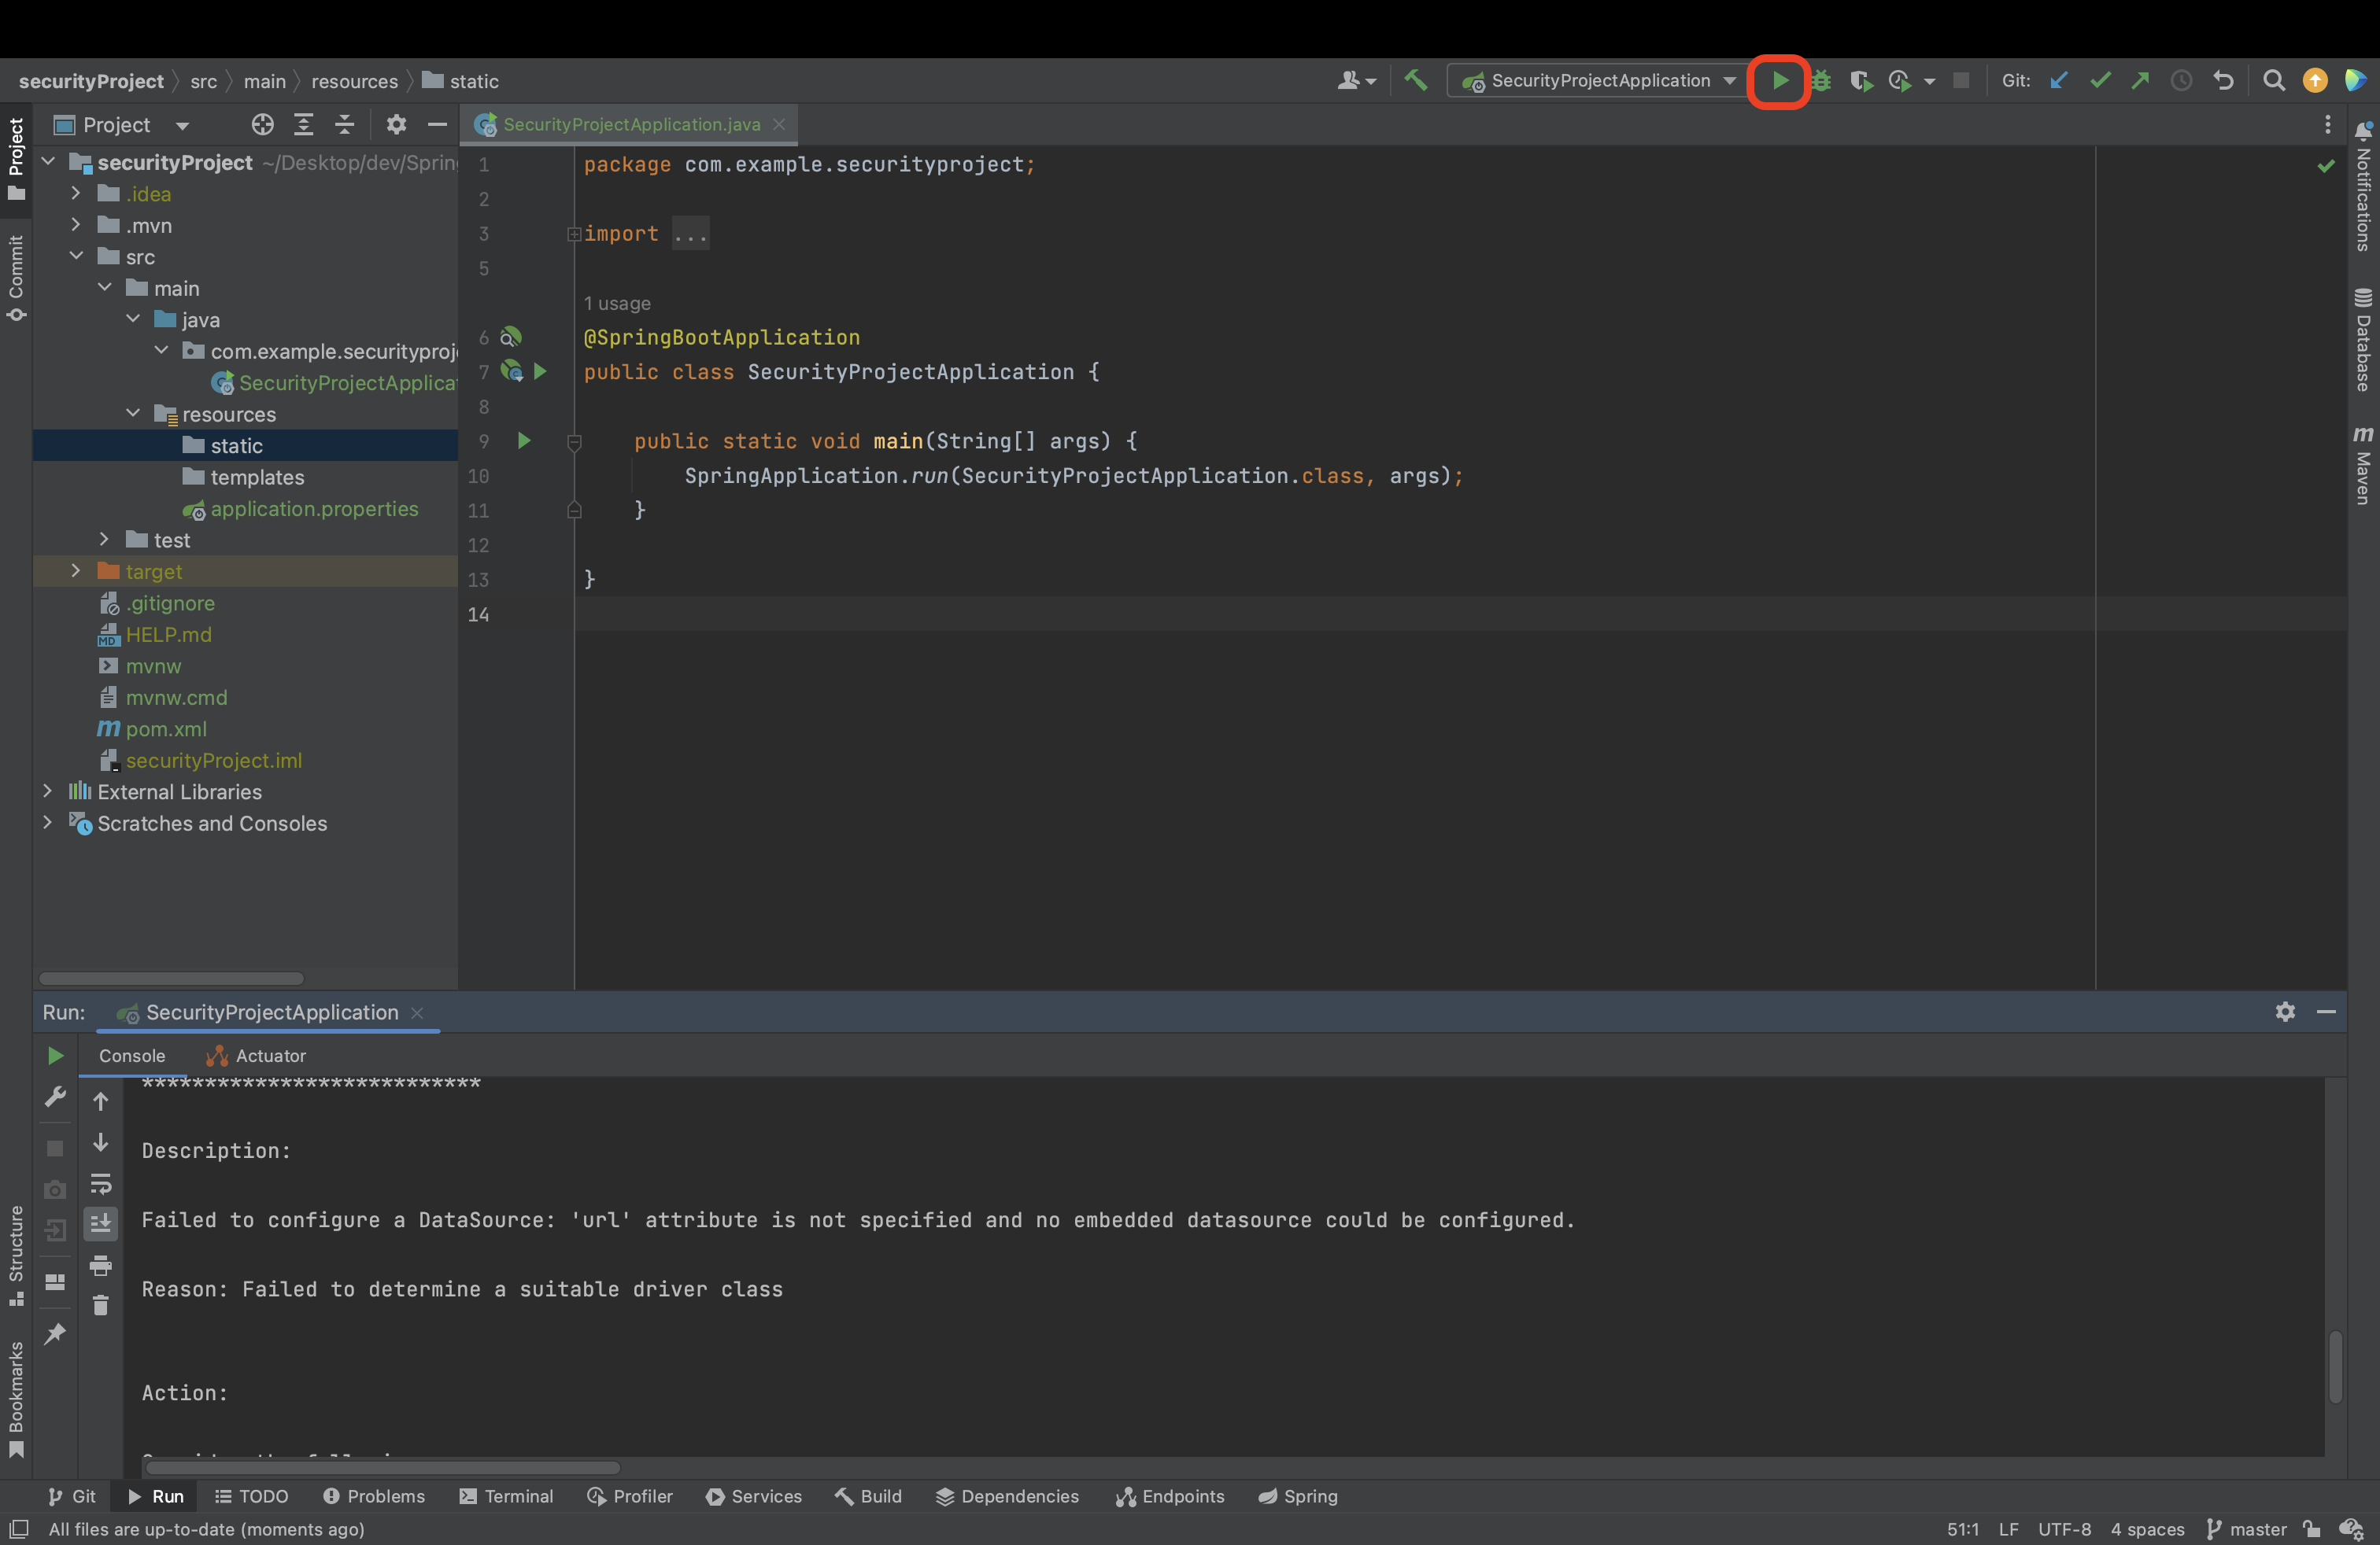Open Search Everywhere magnifier icon

click(x=2273, y=81)
